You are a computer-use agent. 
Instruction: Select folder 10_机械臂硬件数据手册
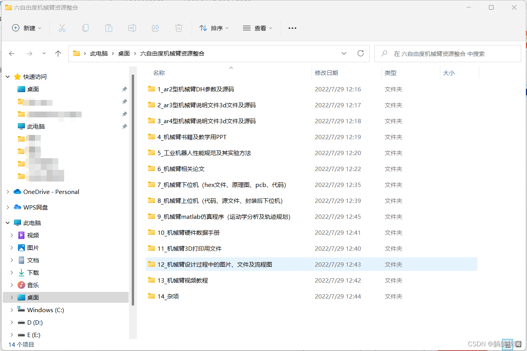coord(311,232)
